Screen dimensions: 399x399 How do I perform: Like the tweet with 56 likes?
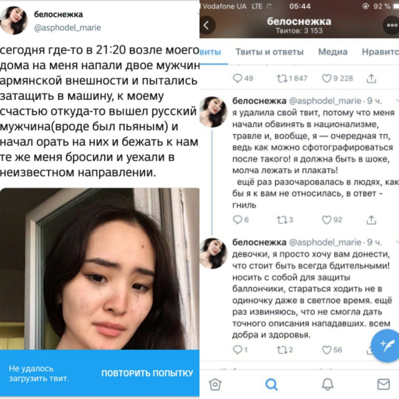coord(326,350)
